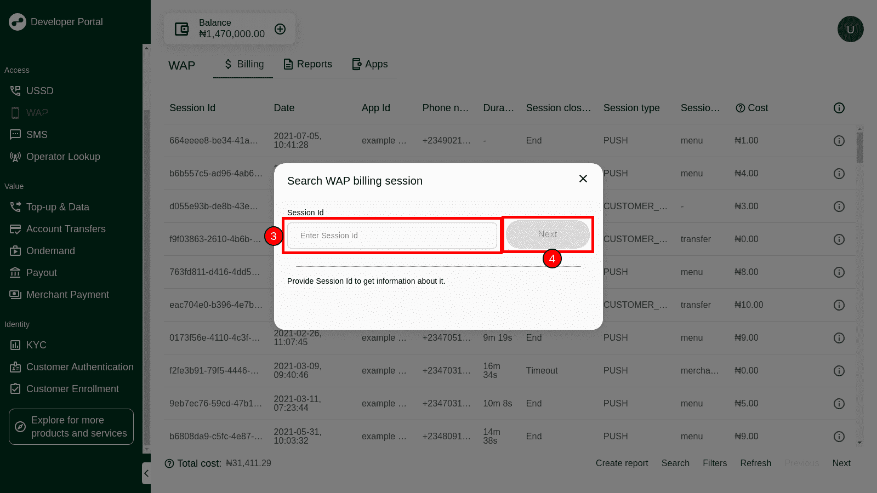Close the Search WAP billing session dialog
Screen dimensions: 877x493
coord(583,179)
